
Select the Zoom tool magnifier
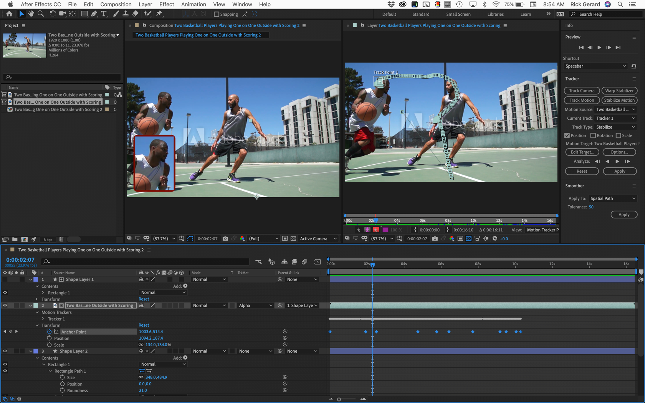pos(41,14)
